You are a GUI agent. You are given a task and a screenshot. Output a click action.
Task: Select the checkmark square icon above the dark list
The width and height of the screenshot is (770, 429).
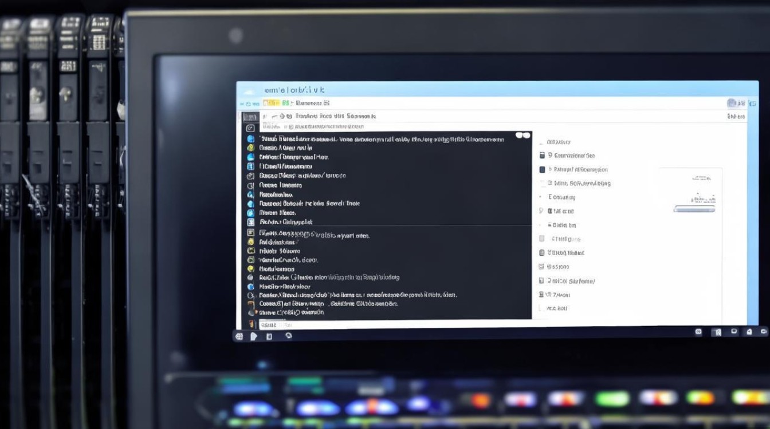coord(250,129)
